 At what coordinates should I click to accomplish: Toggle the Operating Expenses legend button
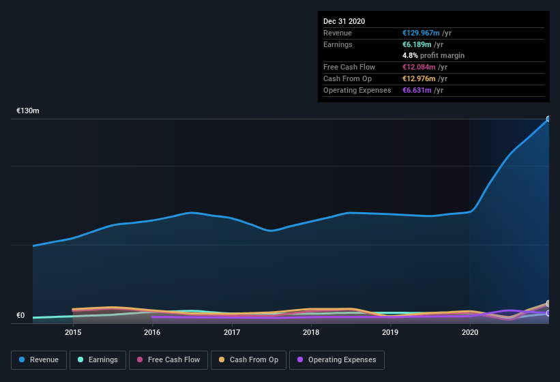[337, 360]
